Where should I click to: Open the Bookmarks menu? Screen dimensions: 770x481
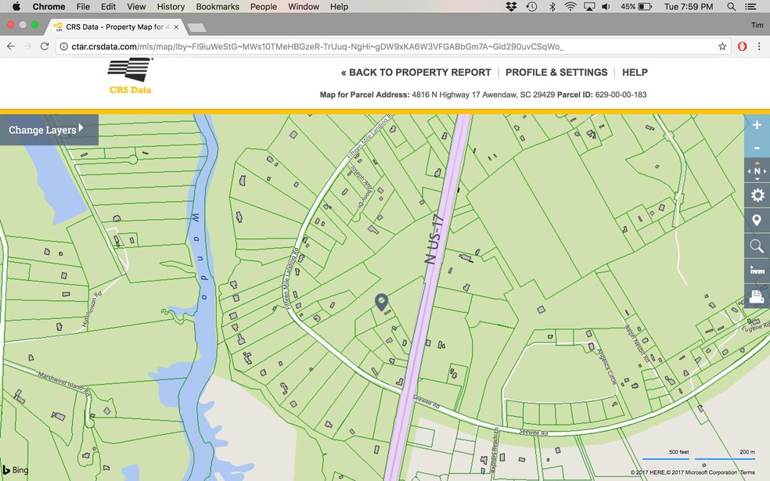[218, 6]
